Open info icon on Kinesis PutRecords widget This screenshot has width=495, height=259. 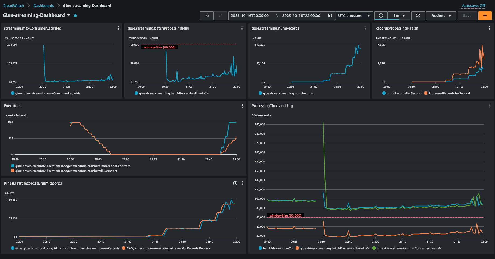click(235, 183)
